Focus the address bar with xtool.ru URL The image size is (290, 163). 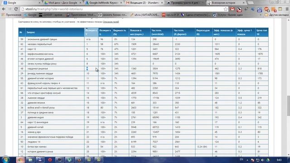[122, 9]
